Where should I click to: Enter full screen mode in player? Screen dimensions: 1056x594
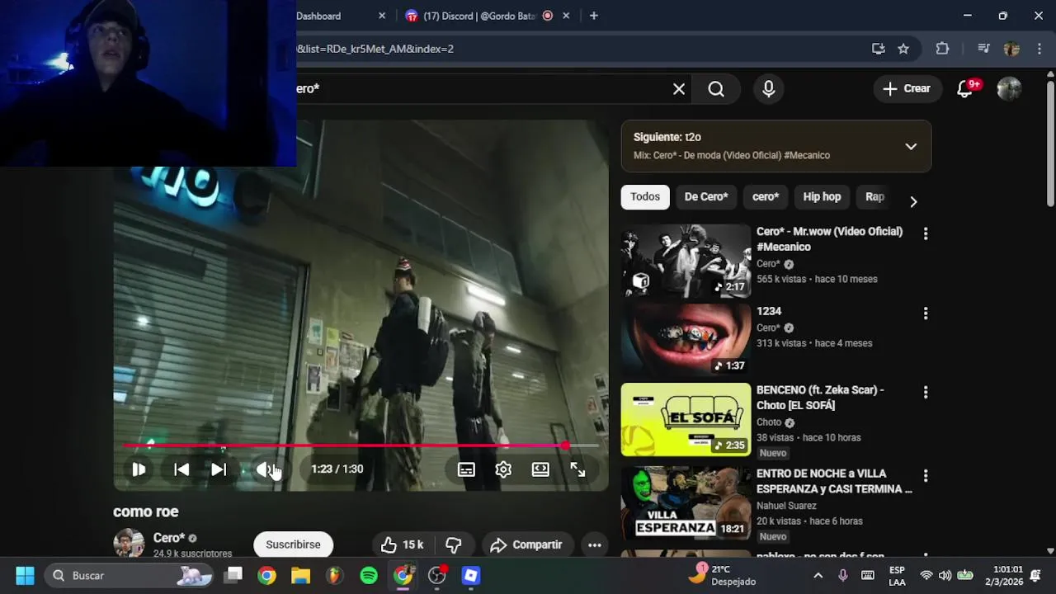pos(577,469)
